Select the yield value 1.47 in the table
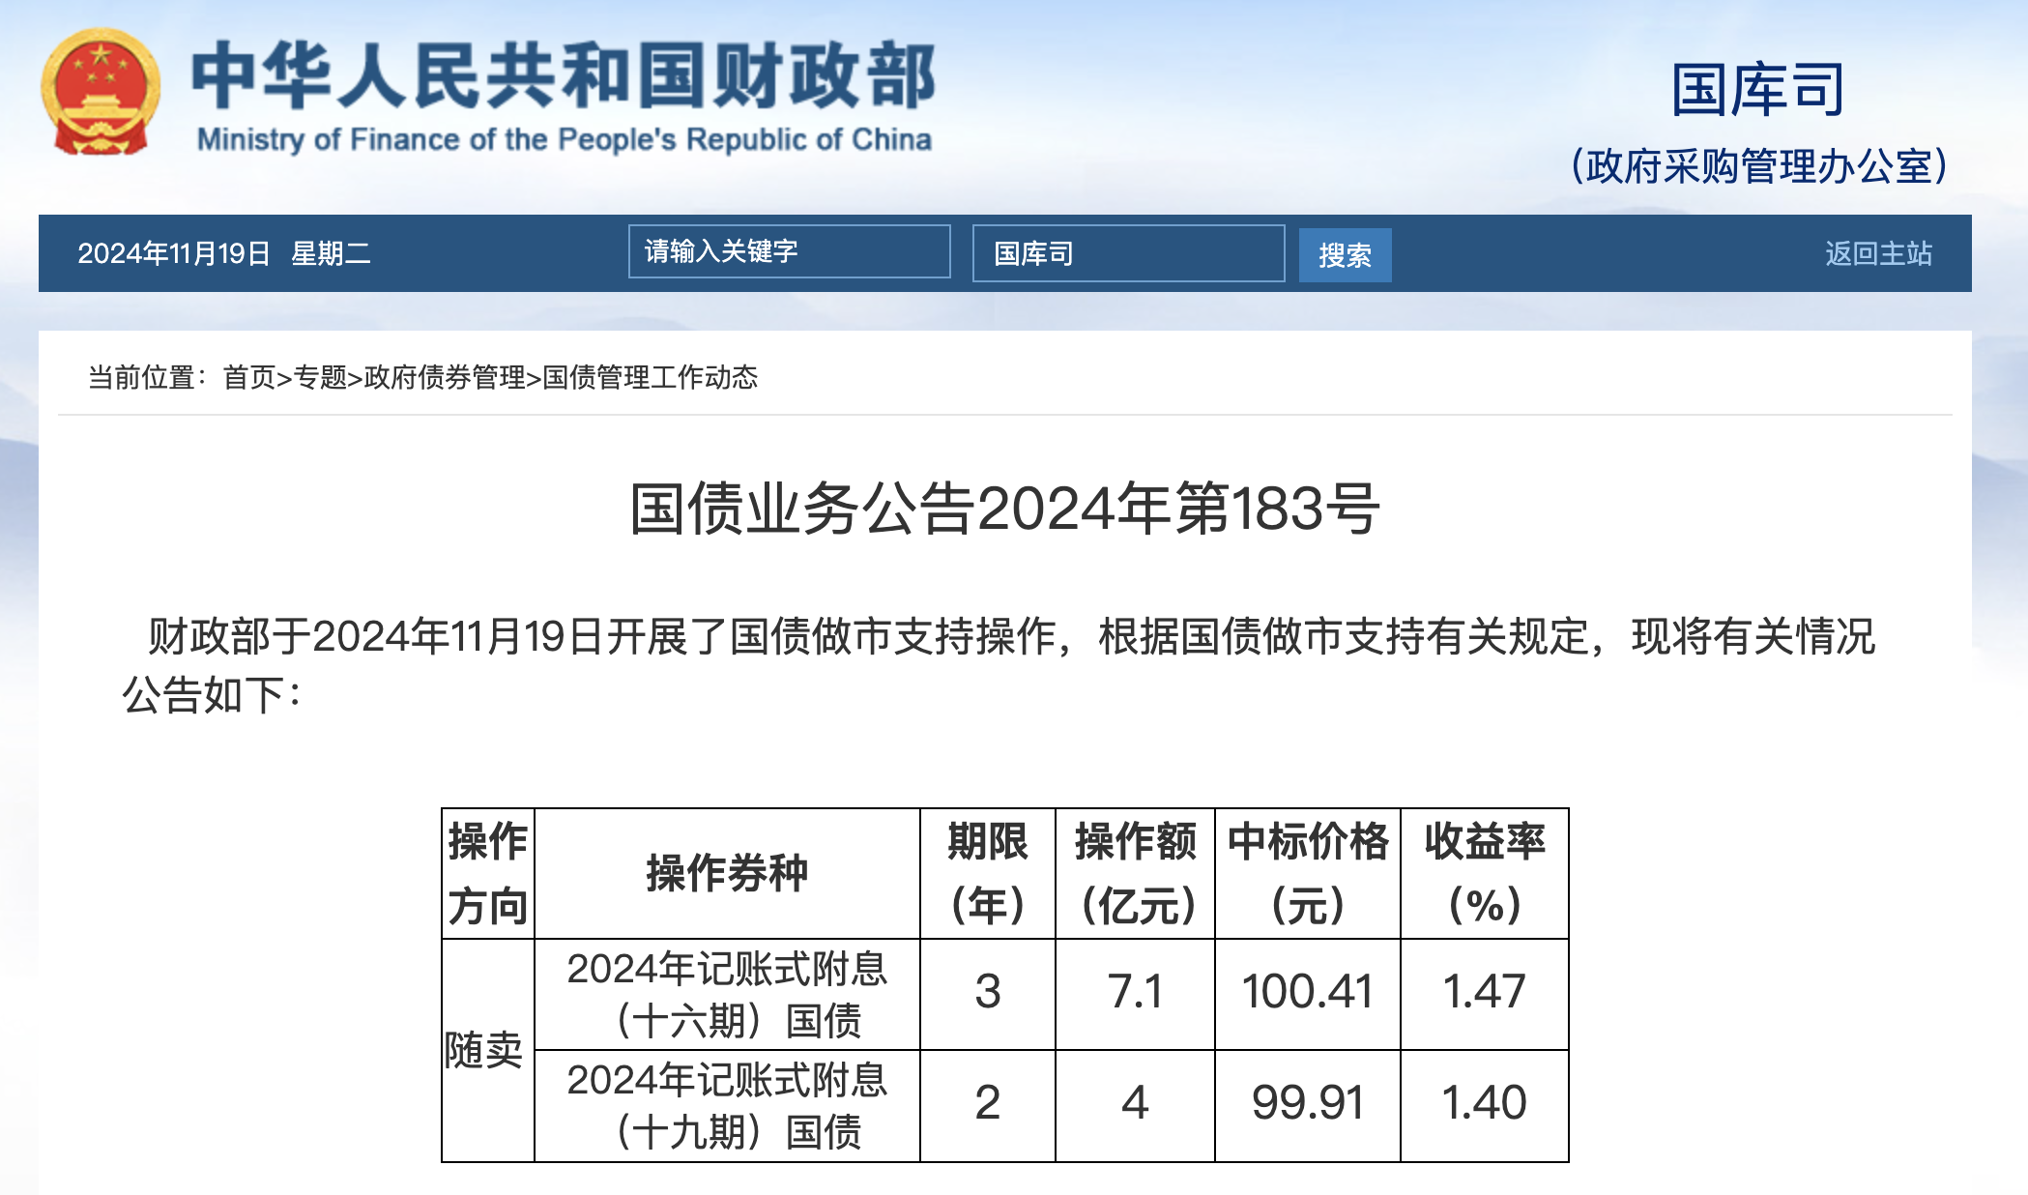The height and width of the screenshot is (1195, 2028). (x=1486, y=991)
